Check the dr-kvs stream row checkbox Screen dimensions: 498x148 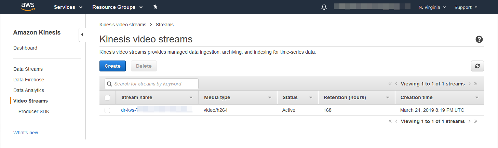coord(107,110)
